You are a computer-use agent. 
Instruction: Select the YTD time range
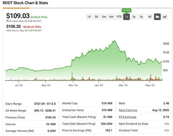click(119, 17)
